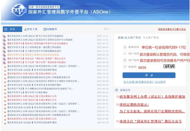Viewport: 190px width, 131px height.
Task: Click the edit icon beside 问题解答
Action: (x=45, y=29)
